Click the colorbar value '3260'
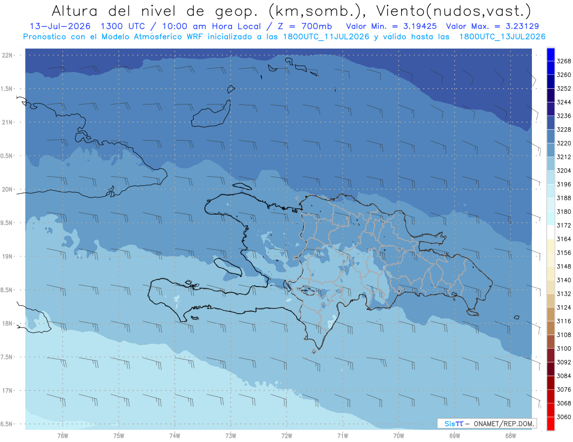Screen dimensions: 573x442 click(564, 75)
